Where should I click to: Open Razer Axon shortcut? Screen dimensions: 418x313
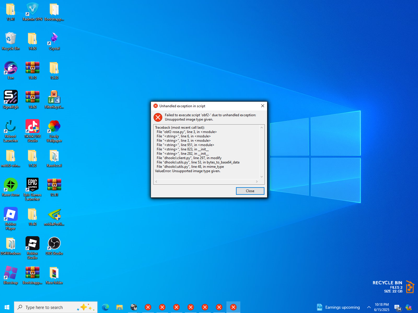coord(11,185)
